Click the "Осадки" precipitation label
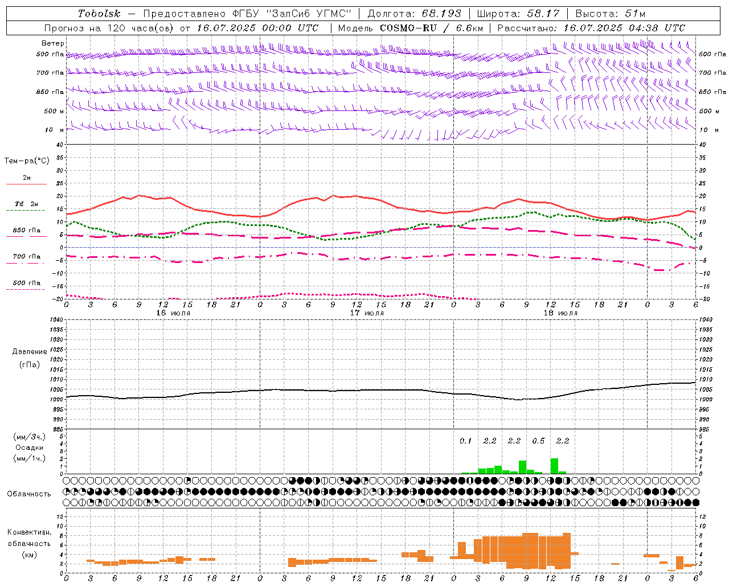Image resolution: width=729 pixels, height=583 pixels. (30, 447)
